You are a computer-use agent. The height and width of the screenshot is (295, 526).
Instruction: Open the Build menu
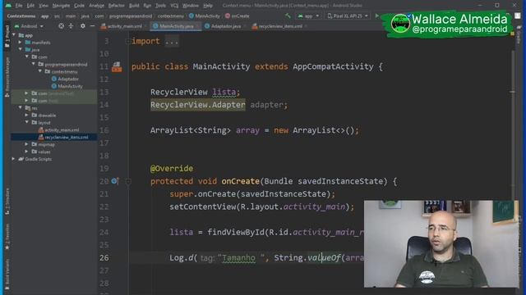tap(134, 6)
